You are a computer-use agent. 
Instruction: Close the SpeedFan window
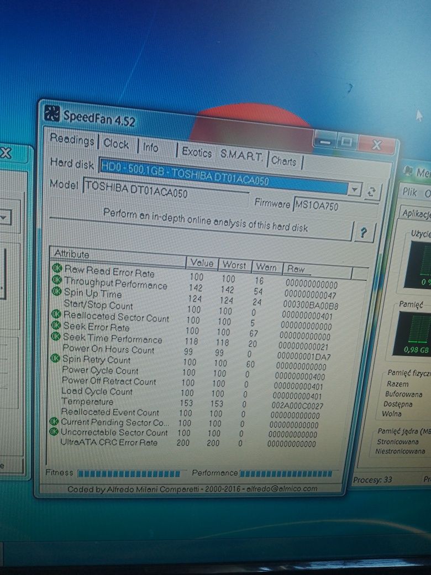(376, 145)
